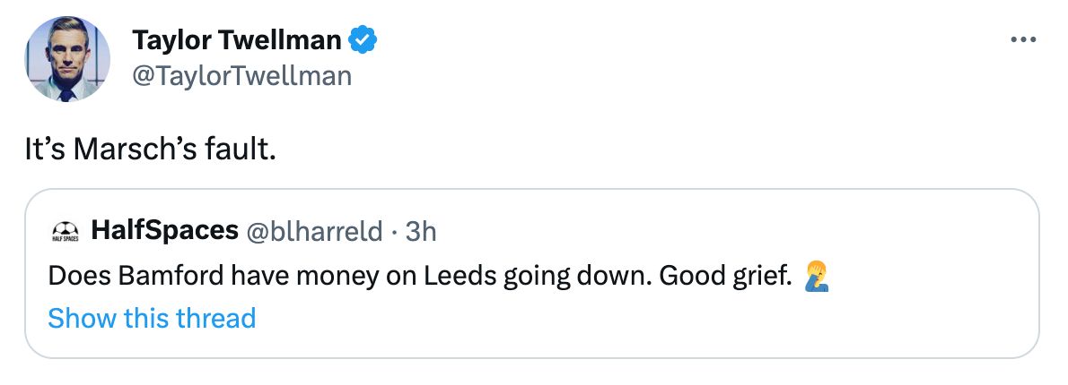Click empty space inside quoted tweet card
The height and width of the screenshot is (385, 1068).
click(x=718, y=322)
